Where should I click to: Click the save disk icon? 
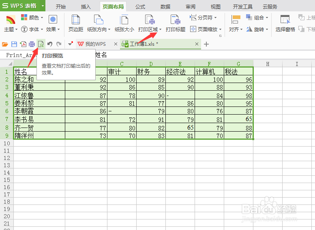tap(14, 44)
